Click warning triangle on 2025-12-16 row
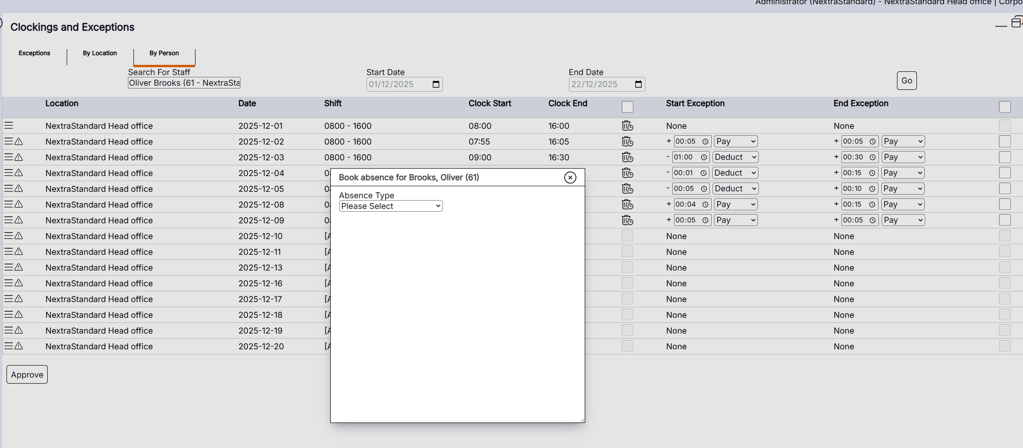This screenshot has width=1023, height=448. tap(19, 283)
